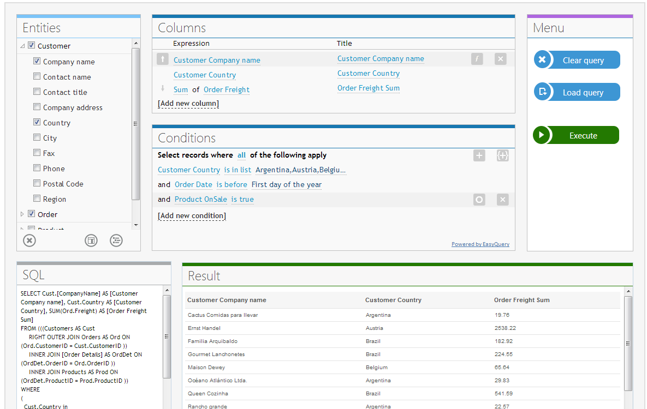This screenshot has width=647, height=409.
Task: Expand the Order entity
Action: tap(22, 214)
